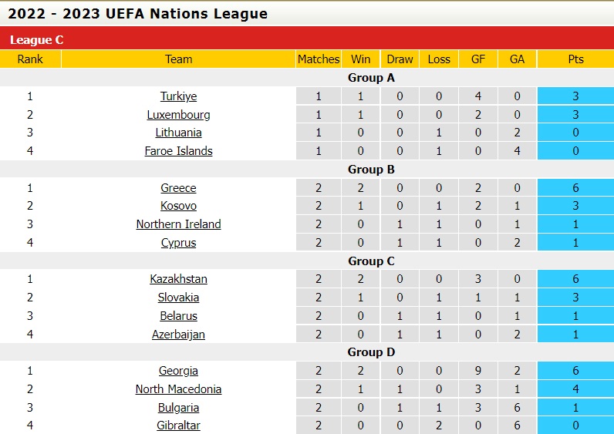The height and width of the screenshot is (434, 614).
Task: Click the Belarus team link
Action: point(178,316)
